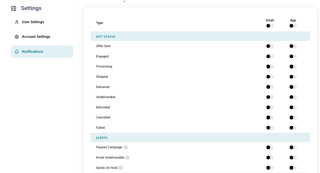Enable Email toggle for Refunded
Image resolution: width=320 pixels, height=173 pixels.
tap(270, 107)
